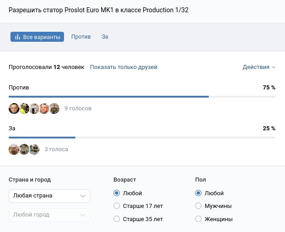Click the bar chart icon in Все варианты
Image resolution: width=285 pixels, height=232 pixels.
(18, 37)
